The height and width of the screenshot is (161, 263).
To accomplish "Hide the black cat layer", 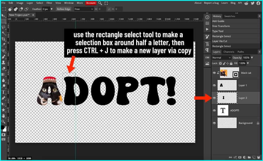I will coord(214,73).
